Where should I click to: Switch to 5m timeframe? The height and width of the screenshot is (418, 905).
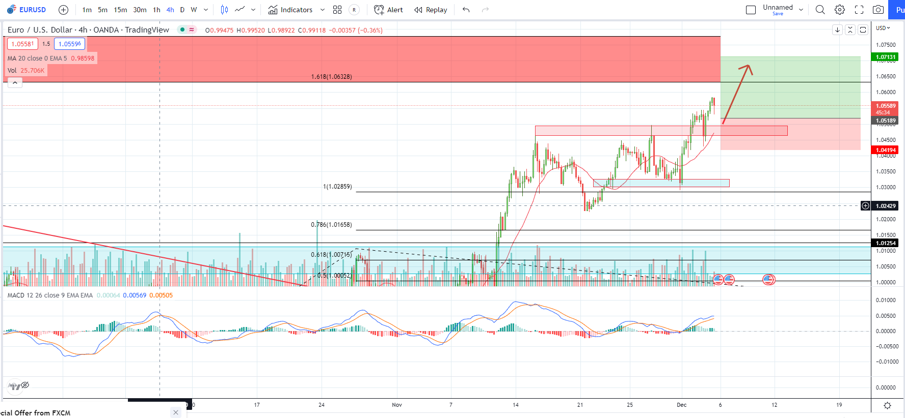click(102, 10)
